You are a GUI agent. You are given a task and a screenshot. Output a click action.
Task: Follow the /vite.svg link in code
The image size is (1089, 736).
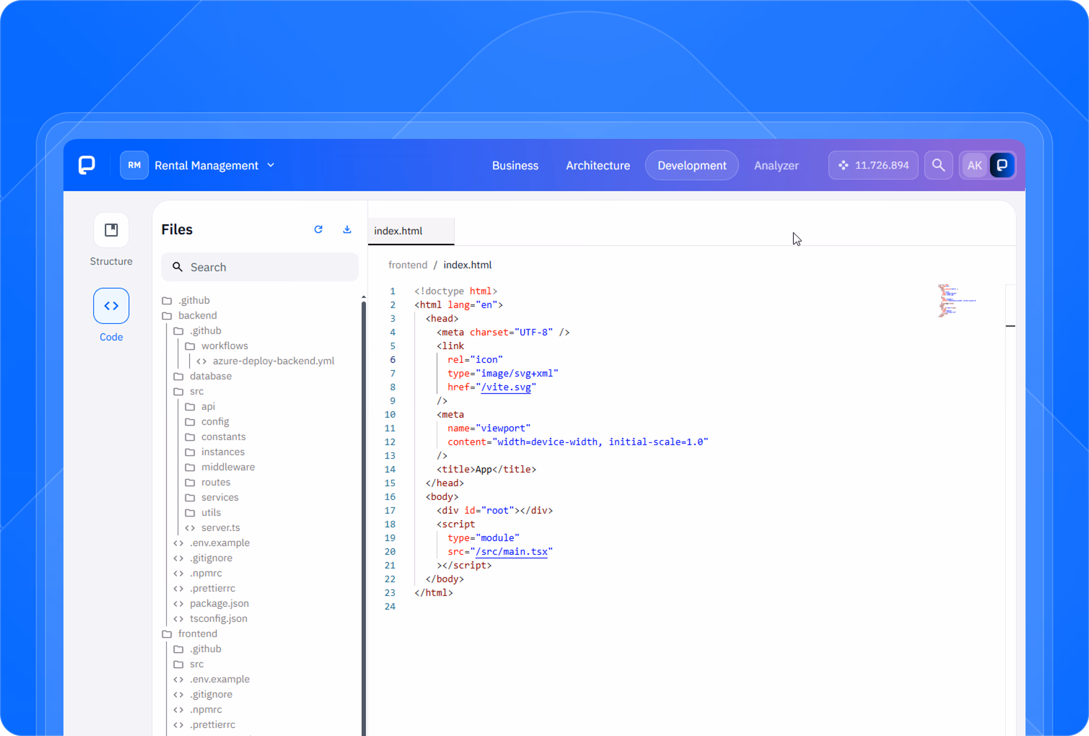pos(505,387)
